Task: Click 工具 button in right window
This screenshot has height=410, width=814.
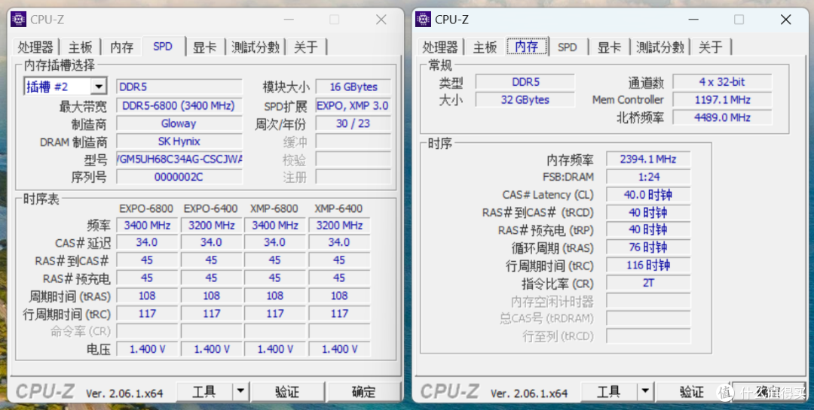Action: [x=609, y=391]
